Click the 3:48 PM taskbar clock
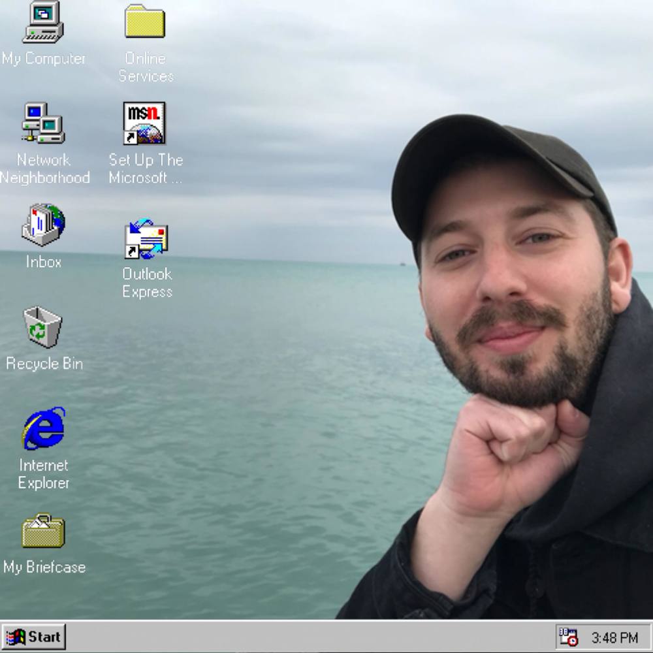The width and height of the screenshot is (653, 653). tap(614, 637)
